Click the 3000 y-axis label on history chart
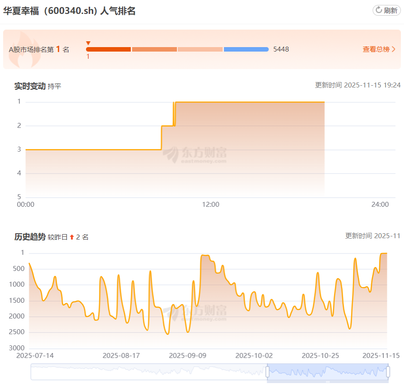The width and height of the screenshot is (404, 388). pos(17,348)
